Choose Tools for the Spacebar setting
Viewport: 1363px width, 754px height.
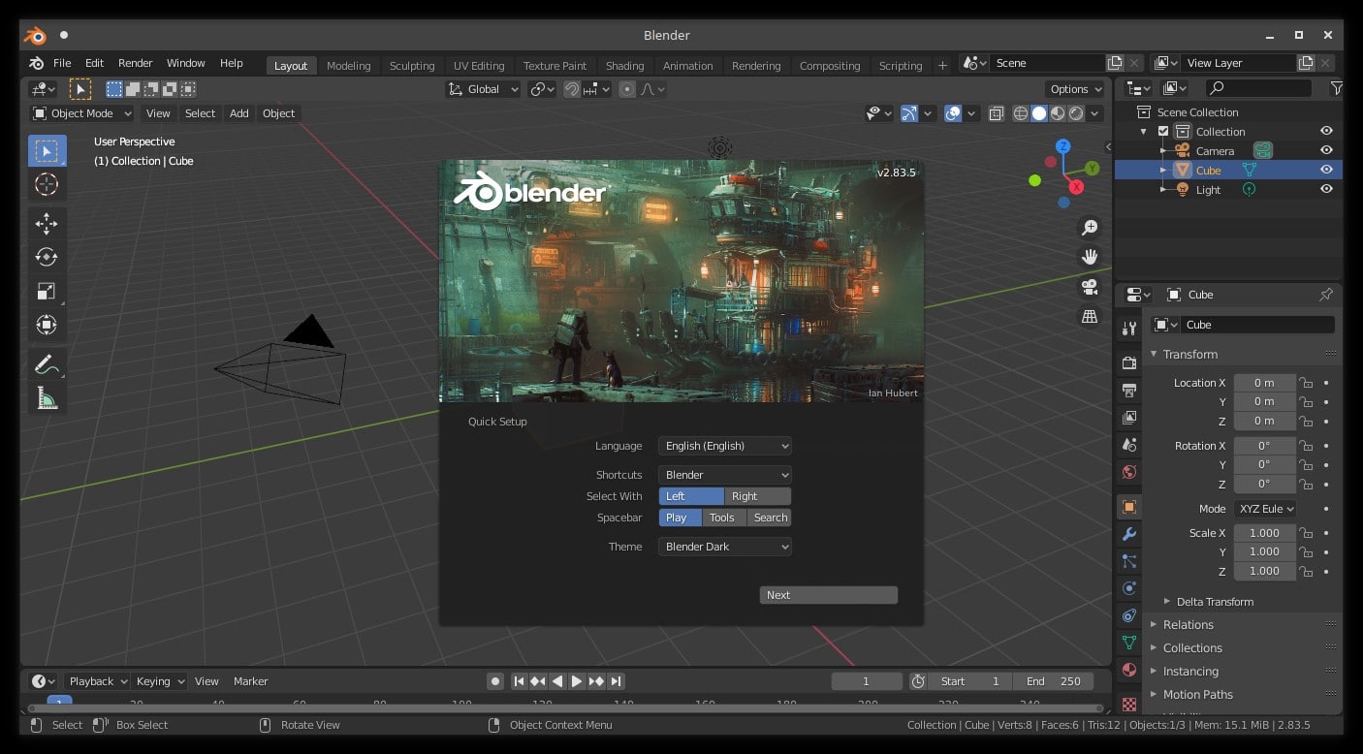coord(721,517)
